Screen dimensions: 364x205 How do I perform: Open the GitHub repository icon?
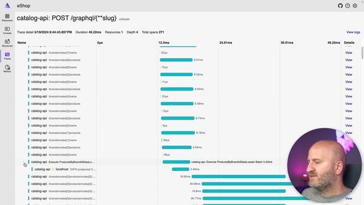pyautogui.click(x=340, y=6)
